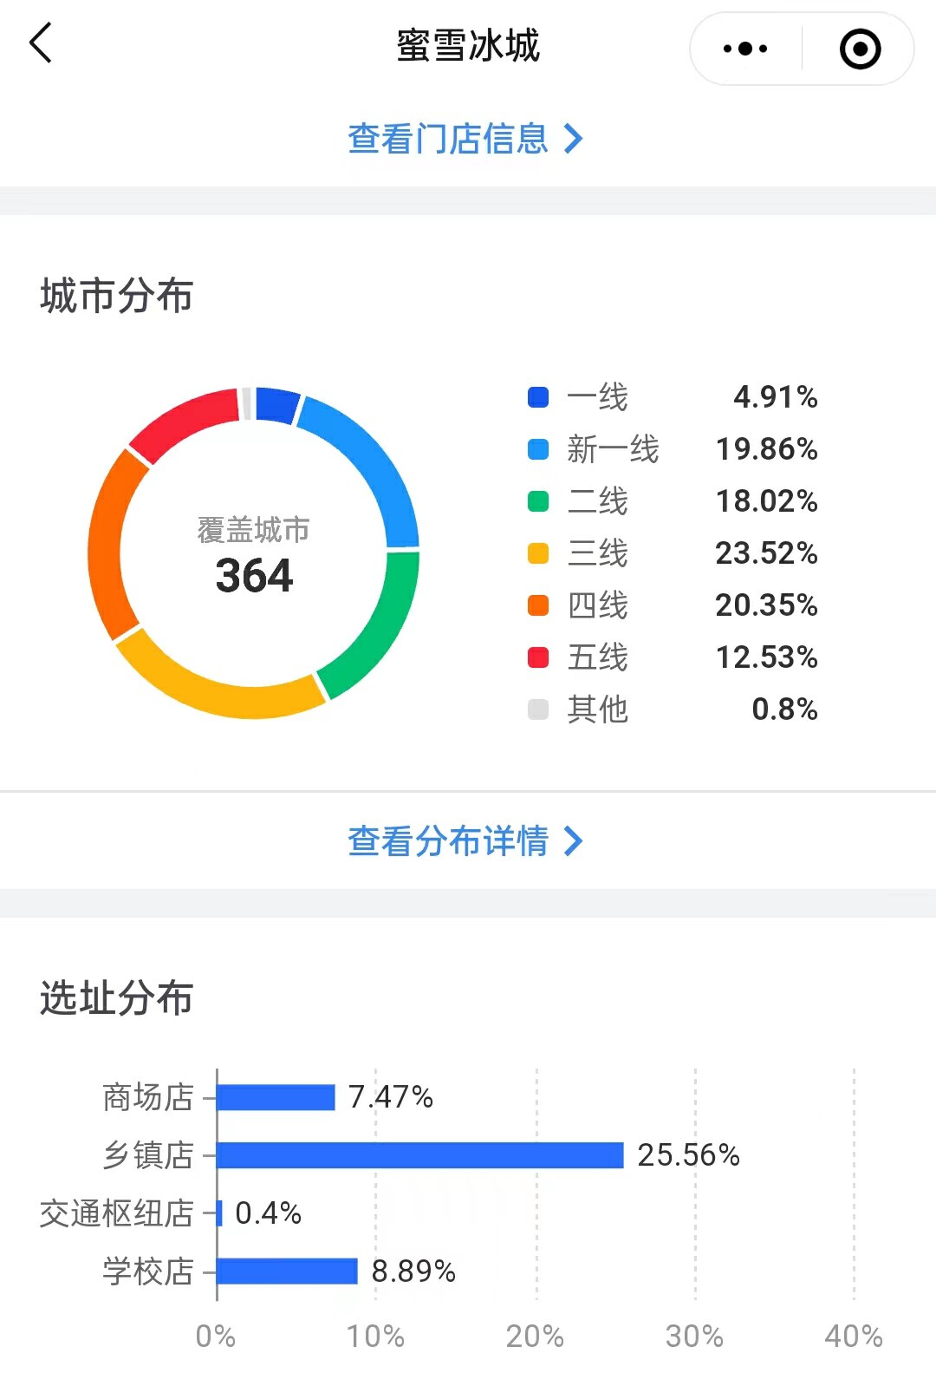Viewport: 936px width, 1399px height.
Task: Toggle the 四线 legend orange marker
Action: tap(538, 605)
